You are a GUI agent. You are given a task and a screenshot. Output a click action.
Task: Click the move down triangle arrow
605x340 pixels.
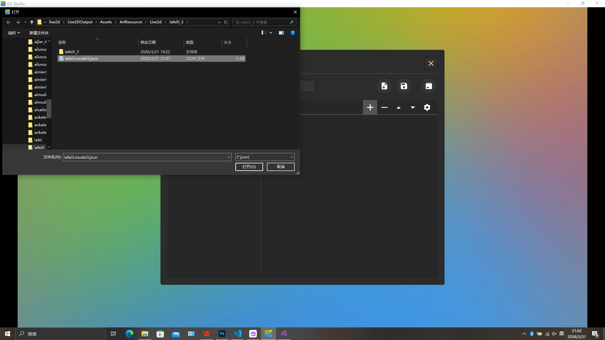(x=412, y=107)
